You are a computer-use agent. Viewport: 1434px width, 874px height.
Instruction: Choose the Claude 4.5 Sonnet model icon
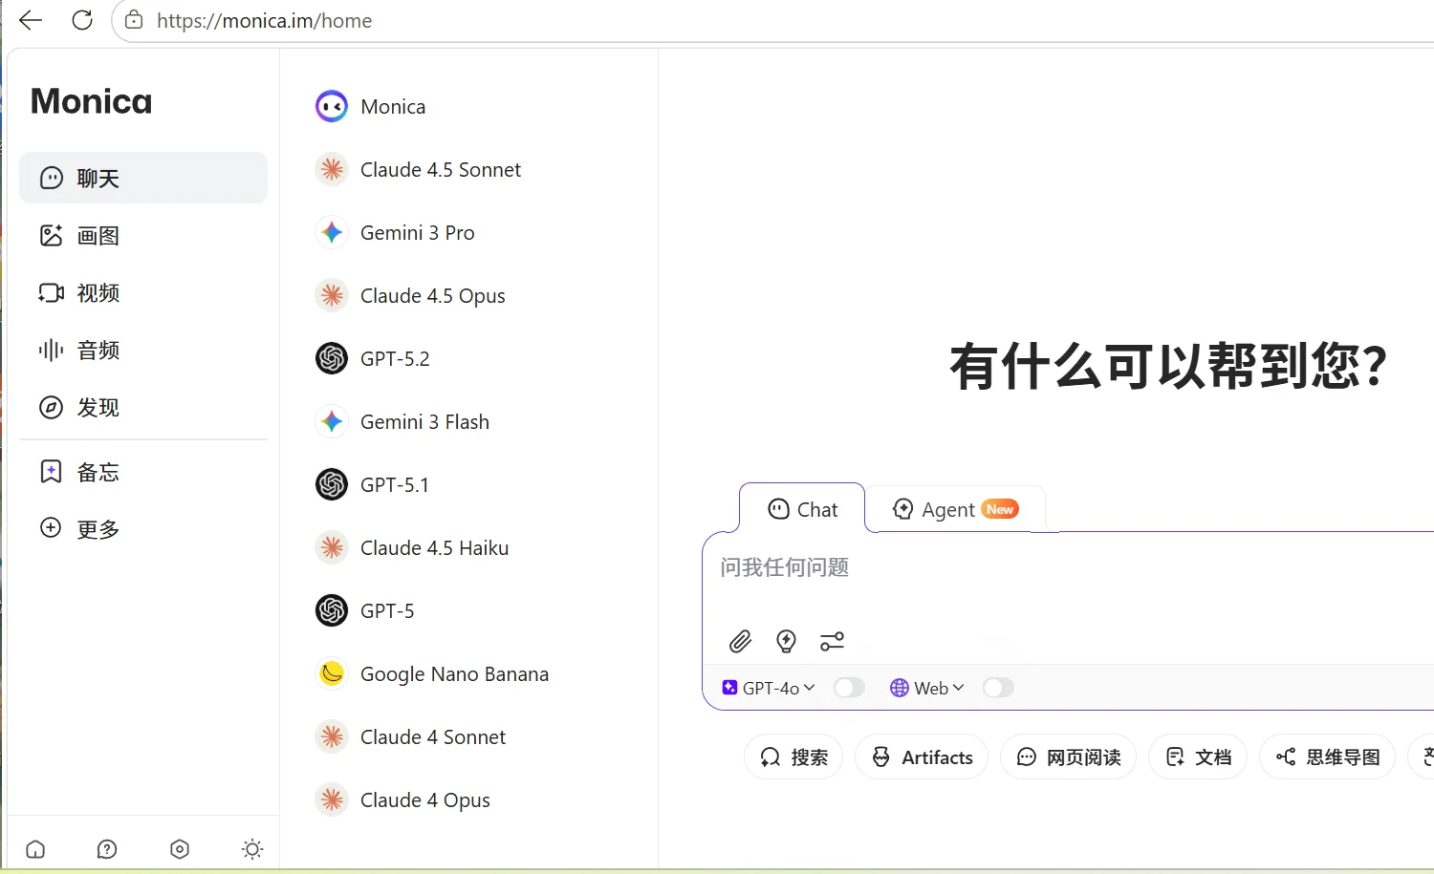[x=332, y=169]
